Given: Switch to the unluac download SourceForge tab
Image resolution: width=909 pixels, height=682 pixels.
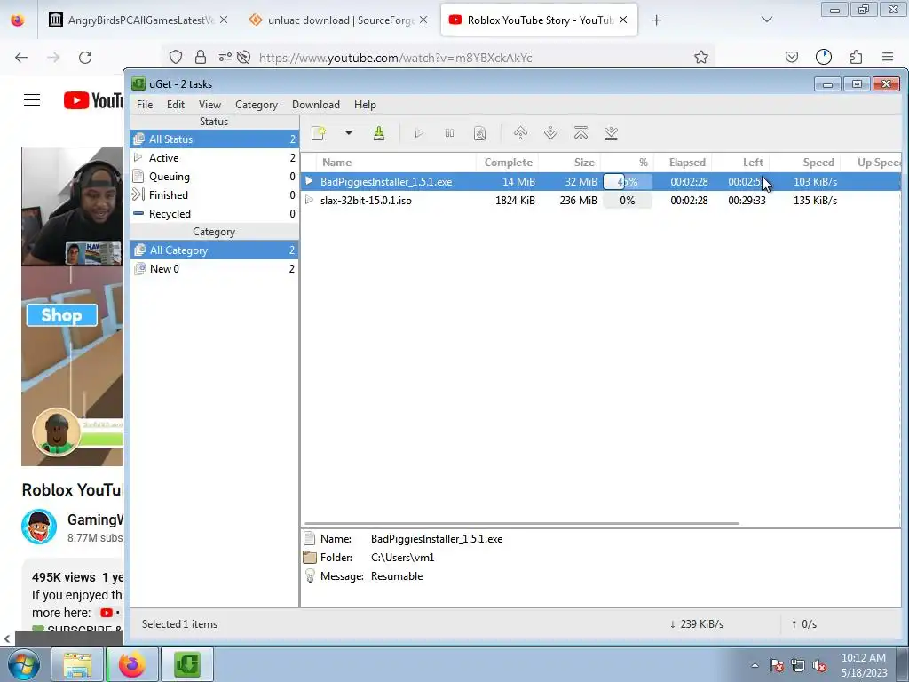Looking at the screenshot, I should [x=339, y=20].
